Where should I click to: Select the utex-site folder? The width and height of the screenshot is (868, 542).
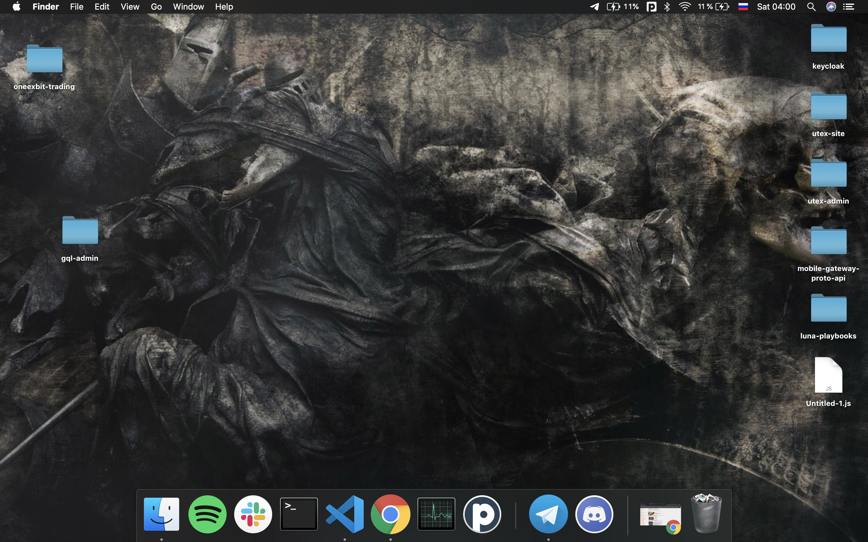click(829, 105)
